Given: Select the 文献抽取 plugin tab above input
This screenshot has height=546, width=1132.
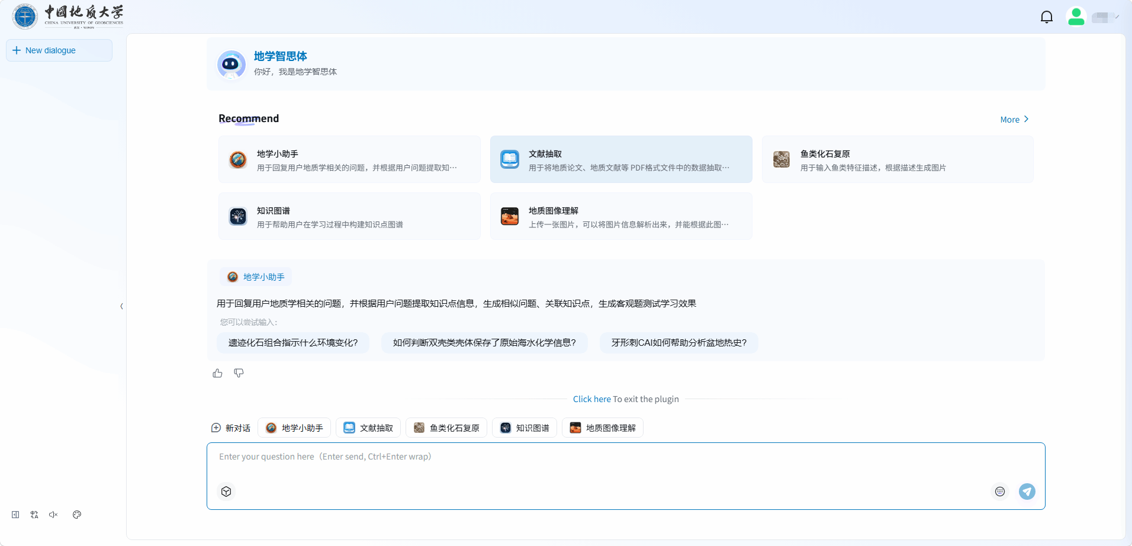Looking at the screenshot, I should tap(368, 428).
